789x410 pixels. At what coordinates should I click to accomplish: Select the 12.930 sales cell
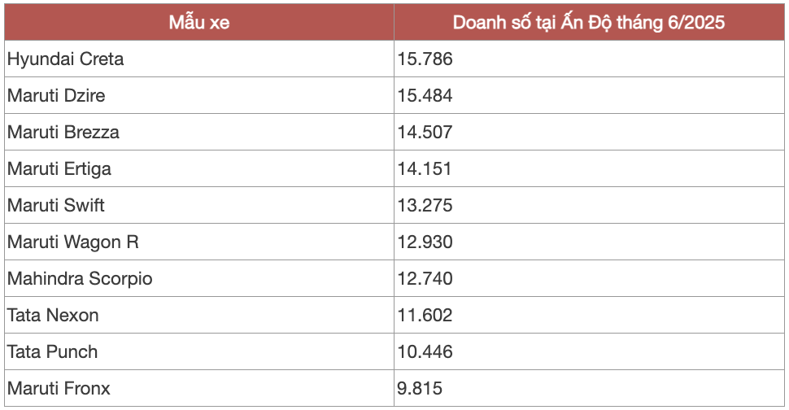coord(425,242)
